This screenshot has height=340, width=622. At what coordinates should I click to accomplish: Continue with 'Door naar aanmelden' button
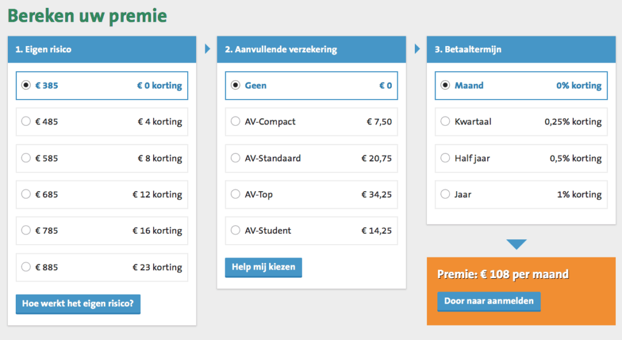click(488, 301)
